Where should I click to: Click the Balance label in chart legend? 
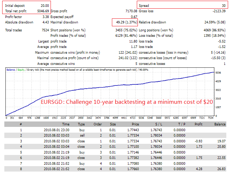[12, 69]
